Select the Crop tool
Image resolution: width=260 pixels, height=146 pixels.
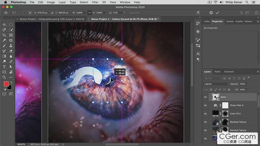[x=4, y=35]
